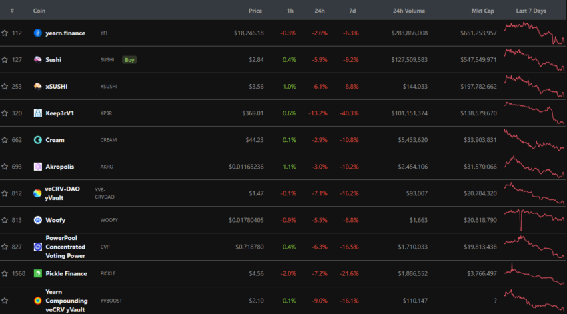Sort by the Price column header
The height and width of the screenshot is (314, 567).
pyautogui.click(x=255, y=11)
